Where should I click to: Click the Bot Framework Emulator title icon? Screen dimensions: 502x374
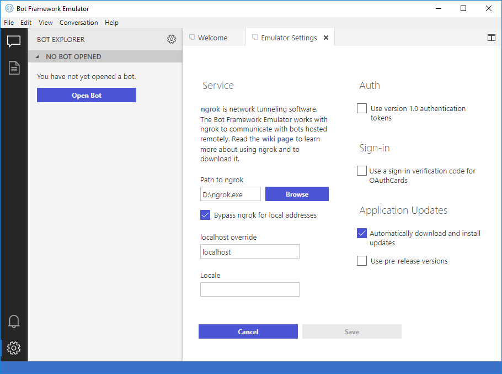click(9, 9)
